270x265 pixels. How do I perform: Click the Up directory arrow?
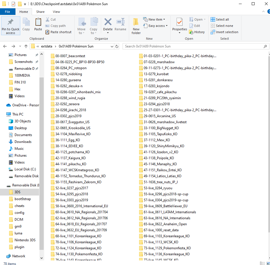26,46
